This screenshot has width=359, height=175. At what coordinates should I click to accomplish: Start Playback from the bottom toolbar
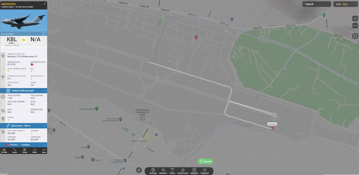(x=205, y=171)
